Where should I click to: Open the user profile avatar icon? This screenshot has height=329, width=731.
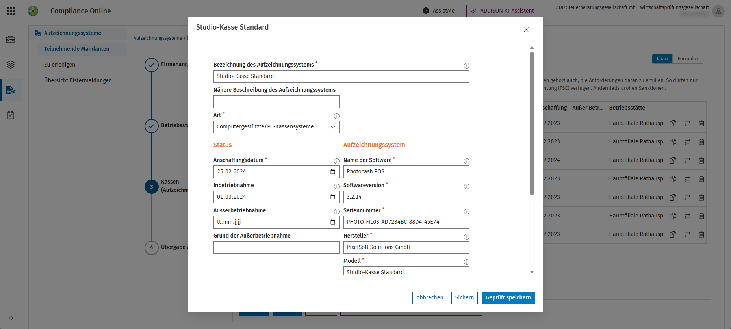[x=718, y=11]
